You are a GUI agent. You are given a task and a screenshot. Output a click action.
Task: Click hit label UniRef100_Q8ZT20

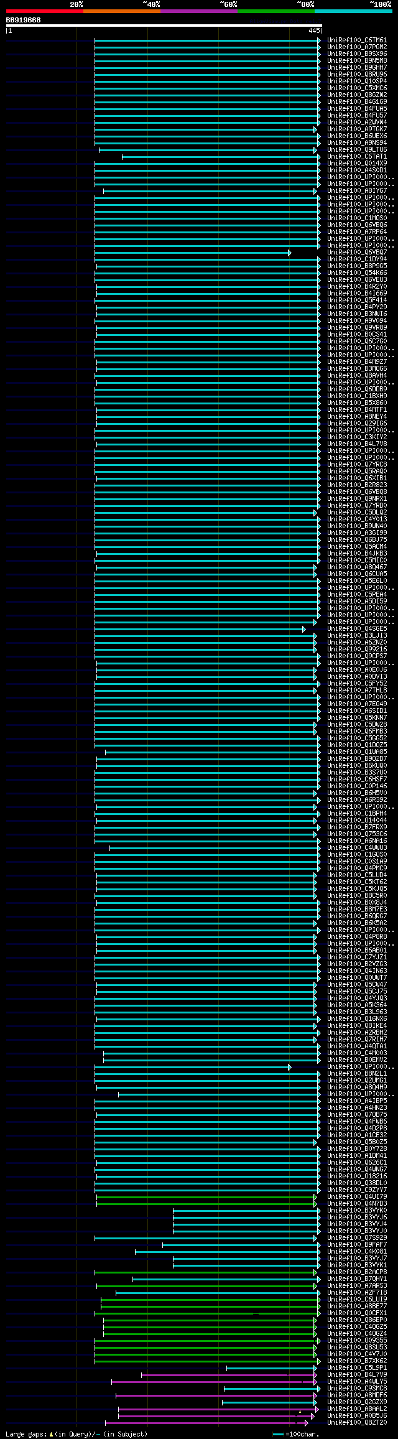pyautogui.click(x=357, y=1423)
